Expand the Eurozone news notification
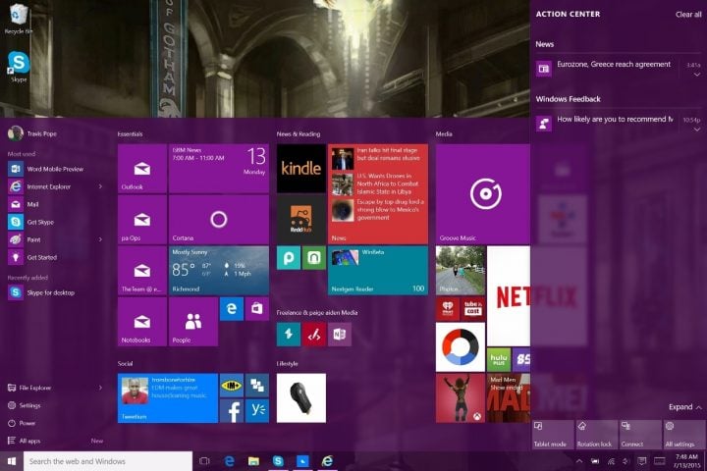The image size is (707, 471). tap(697, 75)
